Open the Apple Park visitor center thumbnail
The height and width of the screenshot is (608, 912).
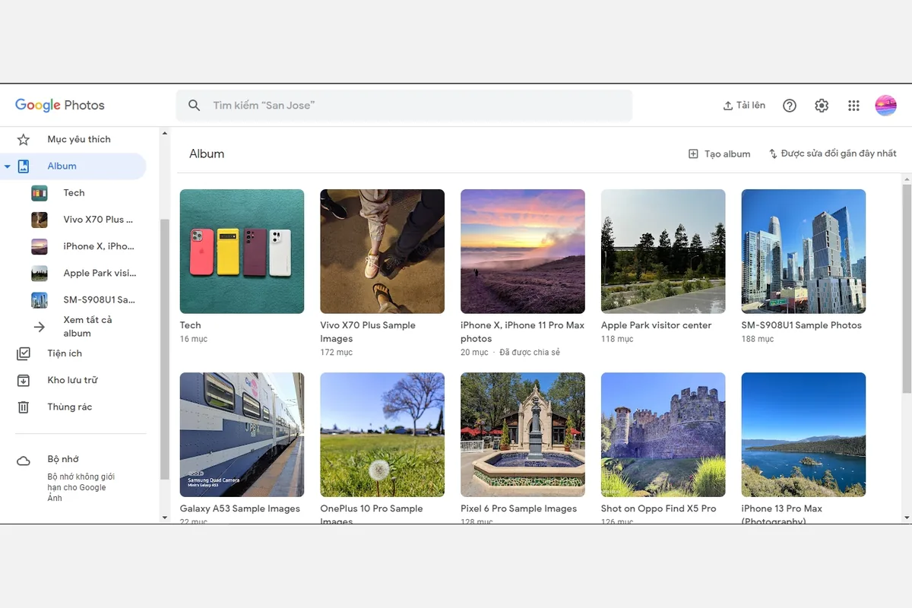tap(663, 252)
